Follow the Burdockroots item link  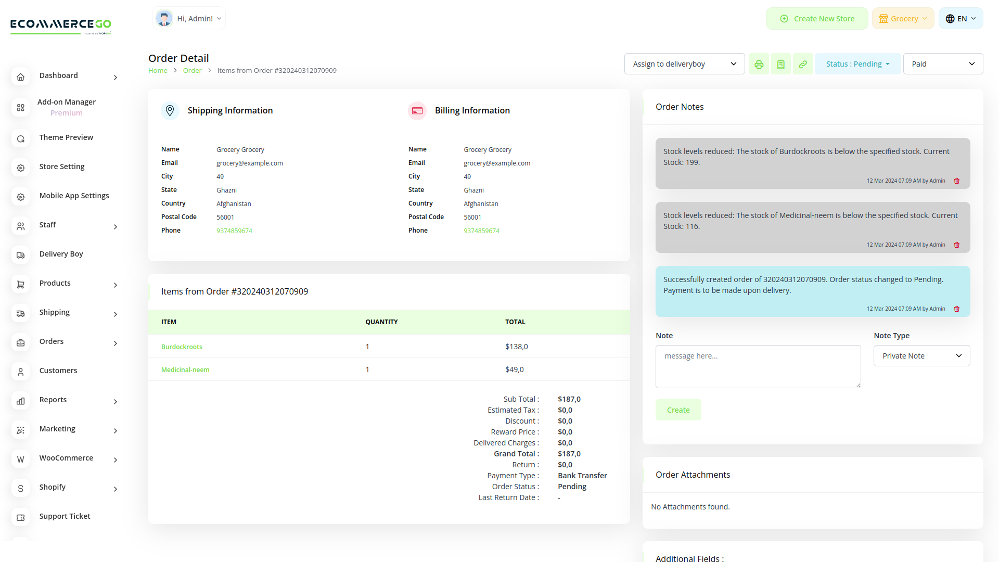[182, 346]
